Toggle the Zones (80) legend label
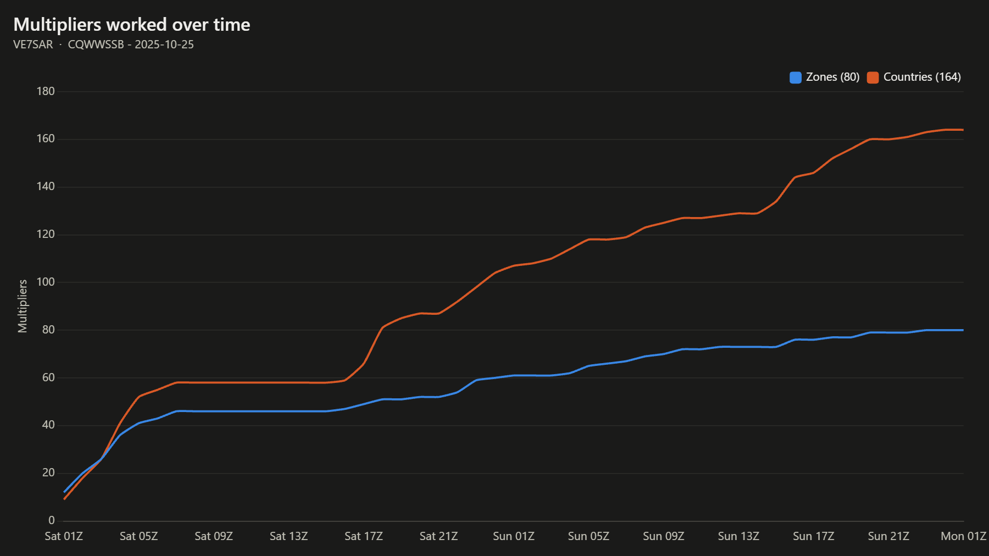 point(832,77)
